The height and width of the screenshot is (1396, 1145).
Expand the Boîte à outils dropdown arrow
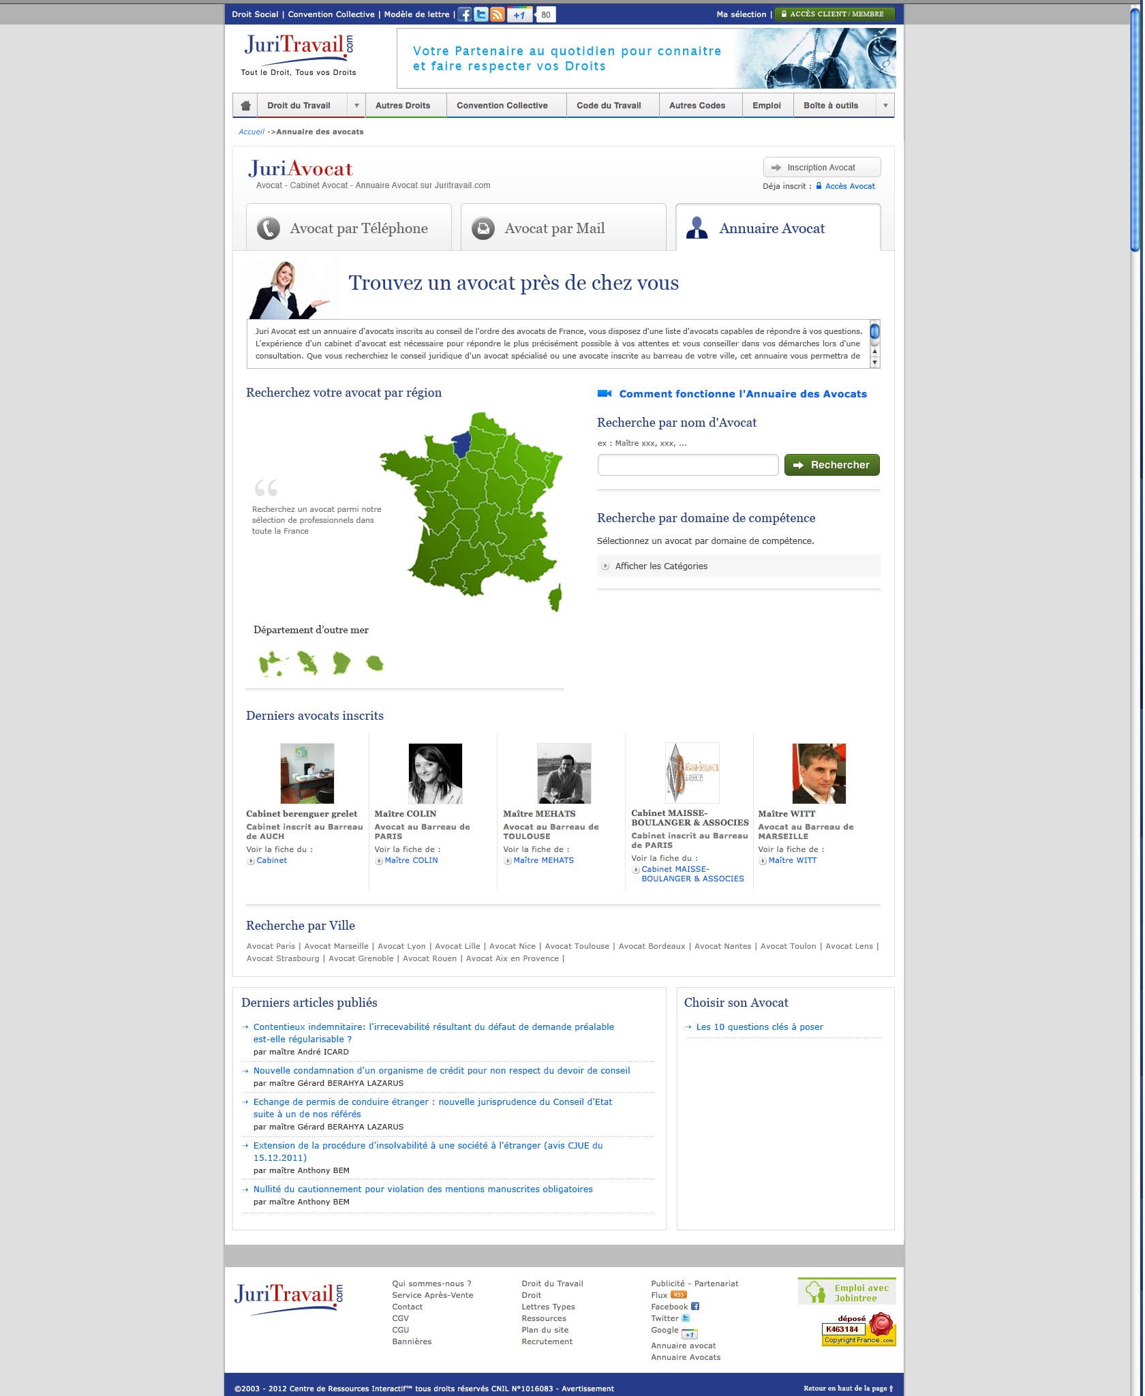[885, 106]
